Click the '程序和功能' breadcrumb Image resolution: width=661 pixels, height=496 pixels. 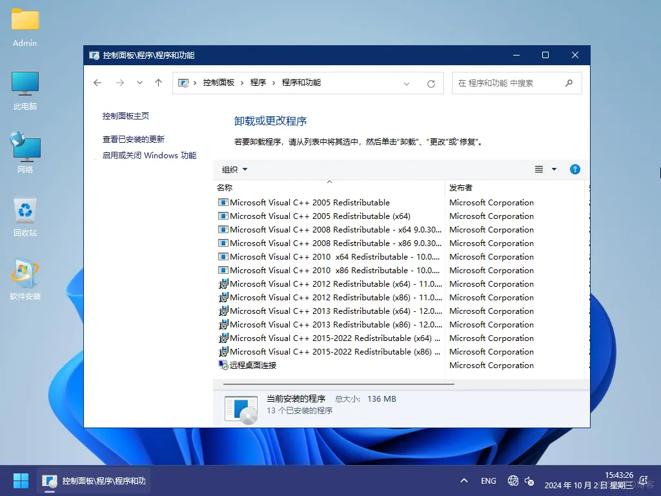click(301, 83)
